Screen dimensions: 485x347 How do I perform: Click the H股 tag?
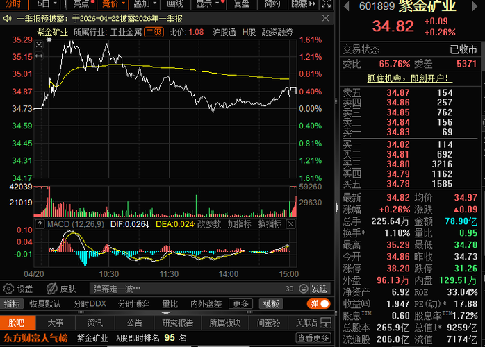[x=249, y=32]
